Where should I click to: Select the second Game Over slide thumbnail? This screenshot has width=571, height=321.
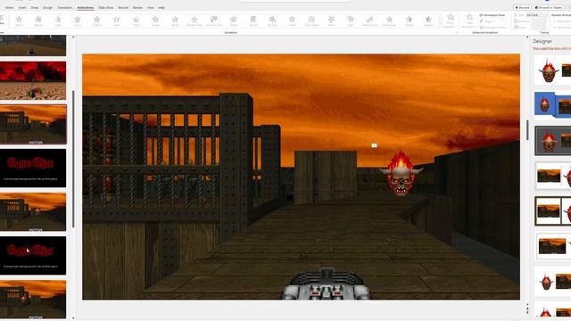click(33, 255)
